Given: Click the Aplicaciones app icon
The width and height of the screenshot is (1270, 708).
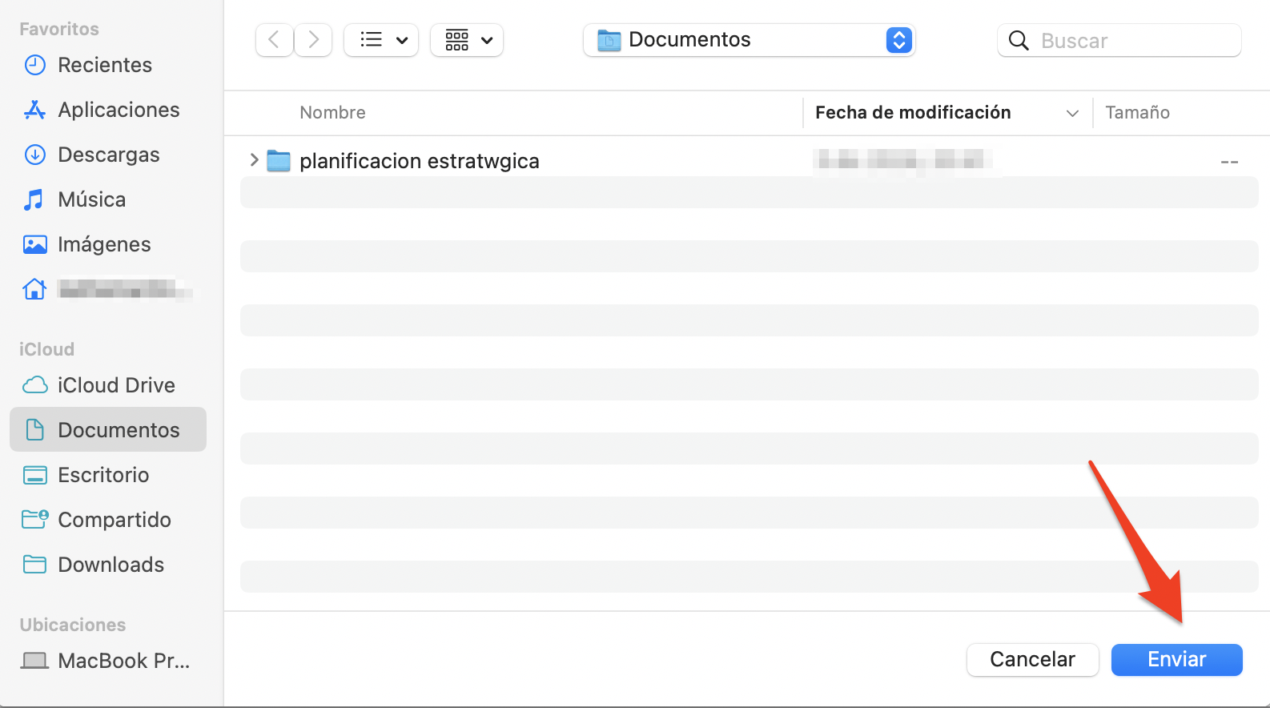Looking at the screenshot, I should tap(35, 110).
